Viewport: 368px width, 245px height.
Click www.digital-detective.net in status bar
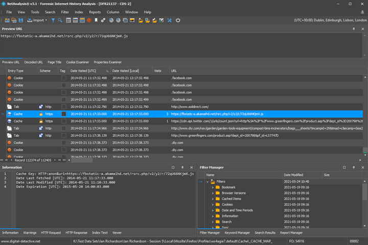tap(20, 241)
